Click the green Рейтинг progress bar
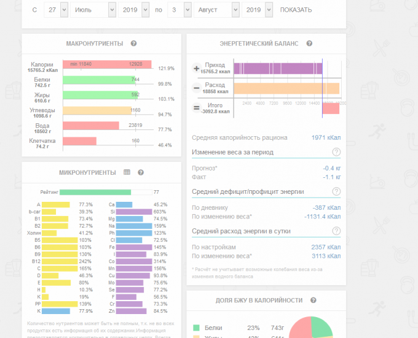 coord(95,192)
